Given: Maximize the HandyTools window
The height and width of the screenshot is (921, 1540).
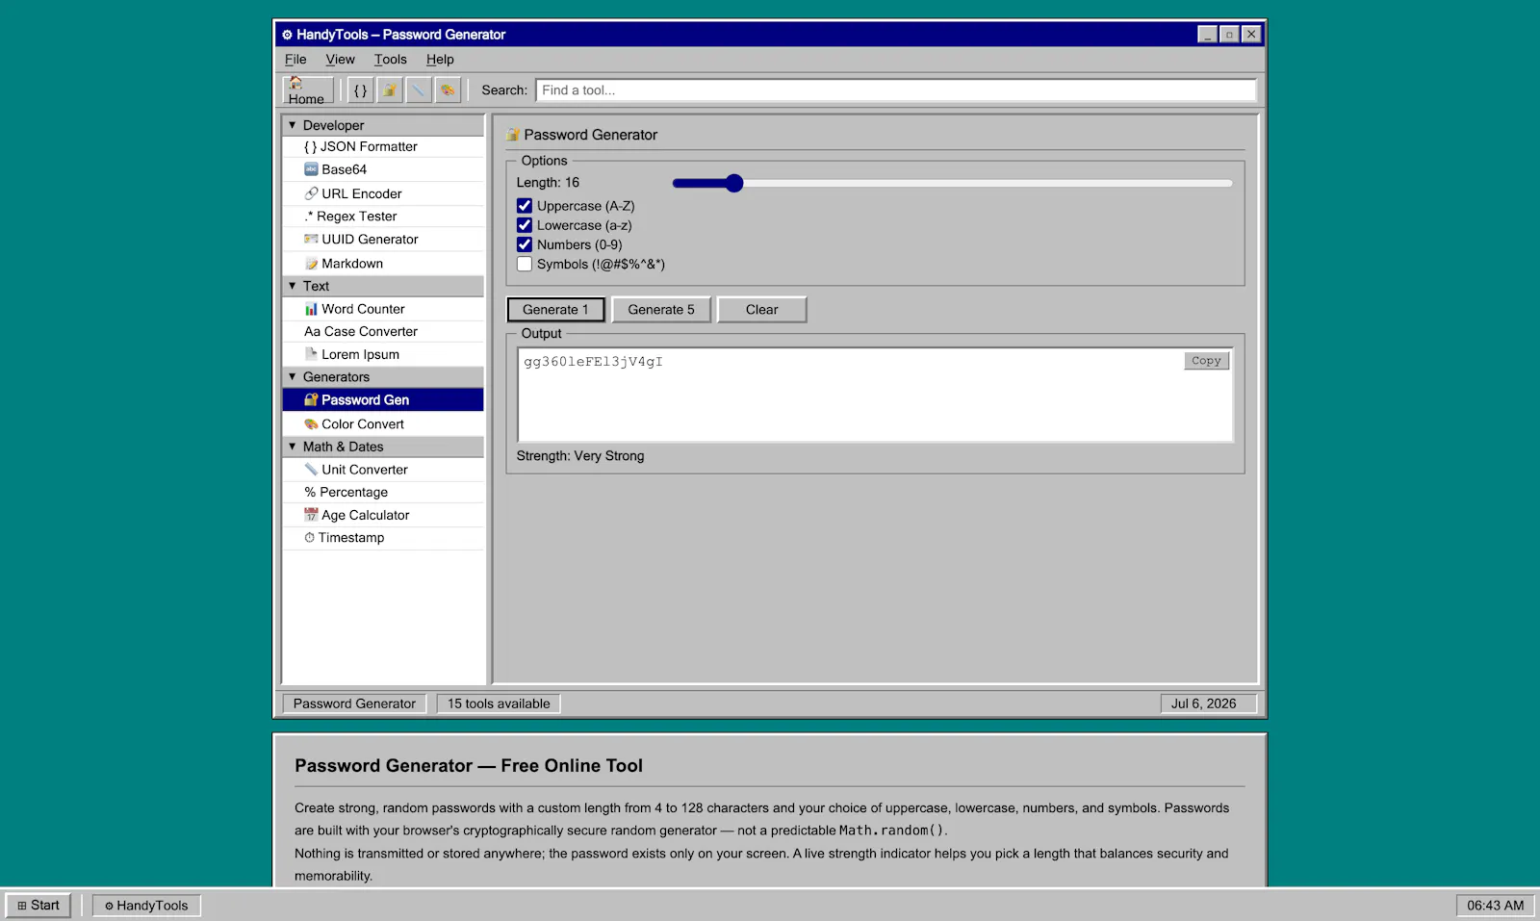Looking at the screenshot, I should pos(1229,35).
